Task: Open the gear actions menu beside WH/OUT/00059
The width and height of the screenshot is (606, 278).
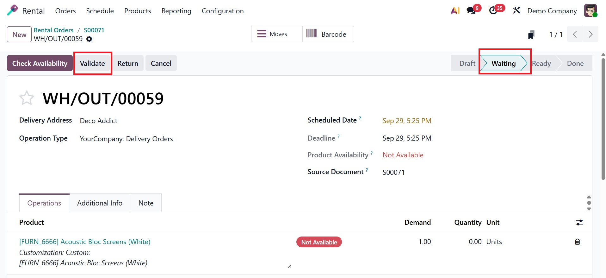Action: pos(89,39)
